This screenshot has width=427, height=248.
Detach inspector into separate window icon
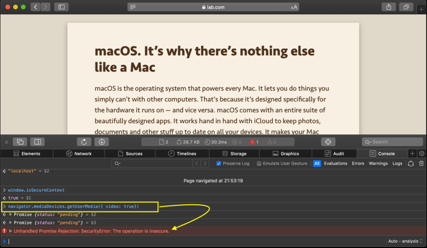click(20, 142)
